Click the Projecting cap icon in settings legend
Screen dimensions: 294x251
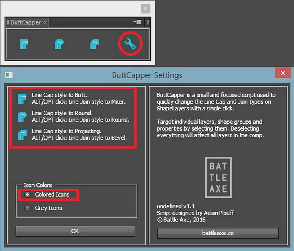coord(22,135)
